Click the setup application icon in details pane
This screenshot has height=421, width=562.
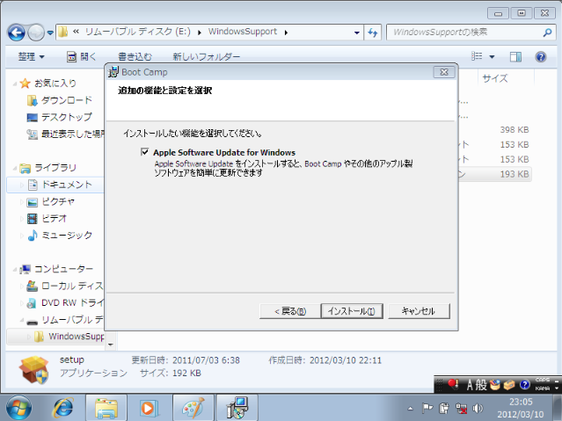[34, 369]
